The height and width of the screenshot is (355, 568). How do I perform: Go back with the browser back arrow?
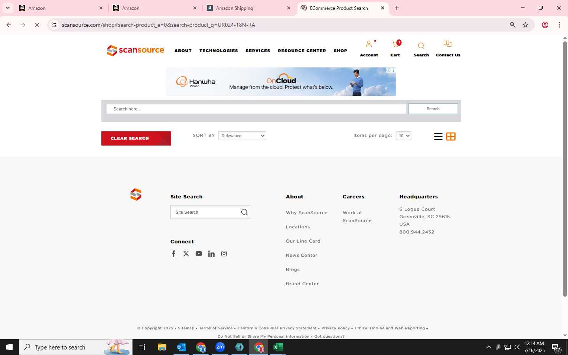9,25
